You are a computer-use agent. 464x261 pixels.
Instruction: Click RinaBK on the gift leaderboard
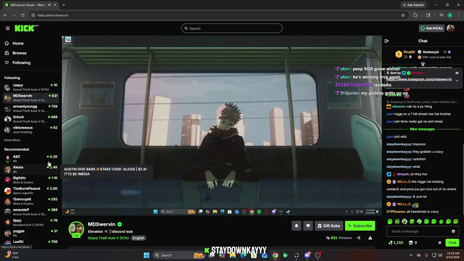pos(409,52)
